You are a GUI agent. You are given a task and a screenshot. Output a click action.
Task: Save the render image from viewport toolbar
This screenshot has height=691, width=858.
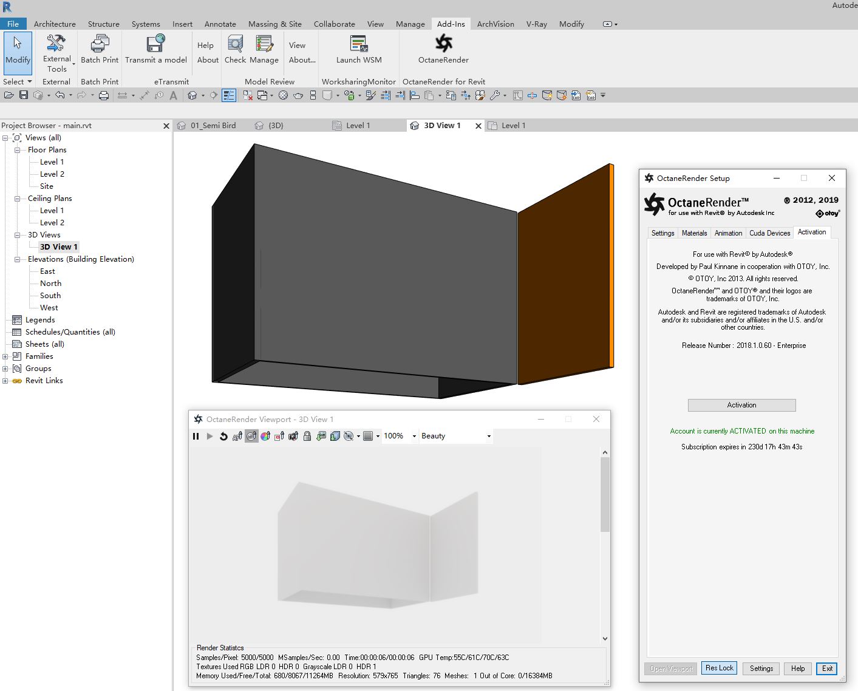pyautogui.click(x=321, y=436)
